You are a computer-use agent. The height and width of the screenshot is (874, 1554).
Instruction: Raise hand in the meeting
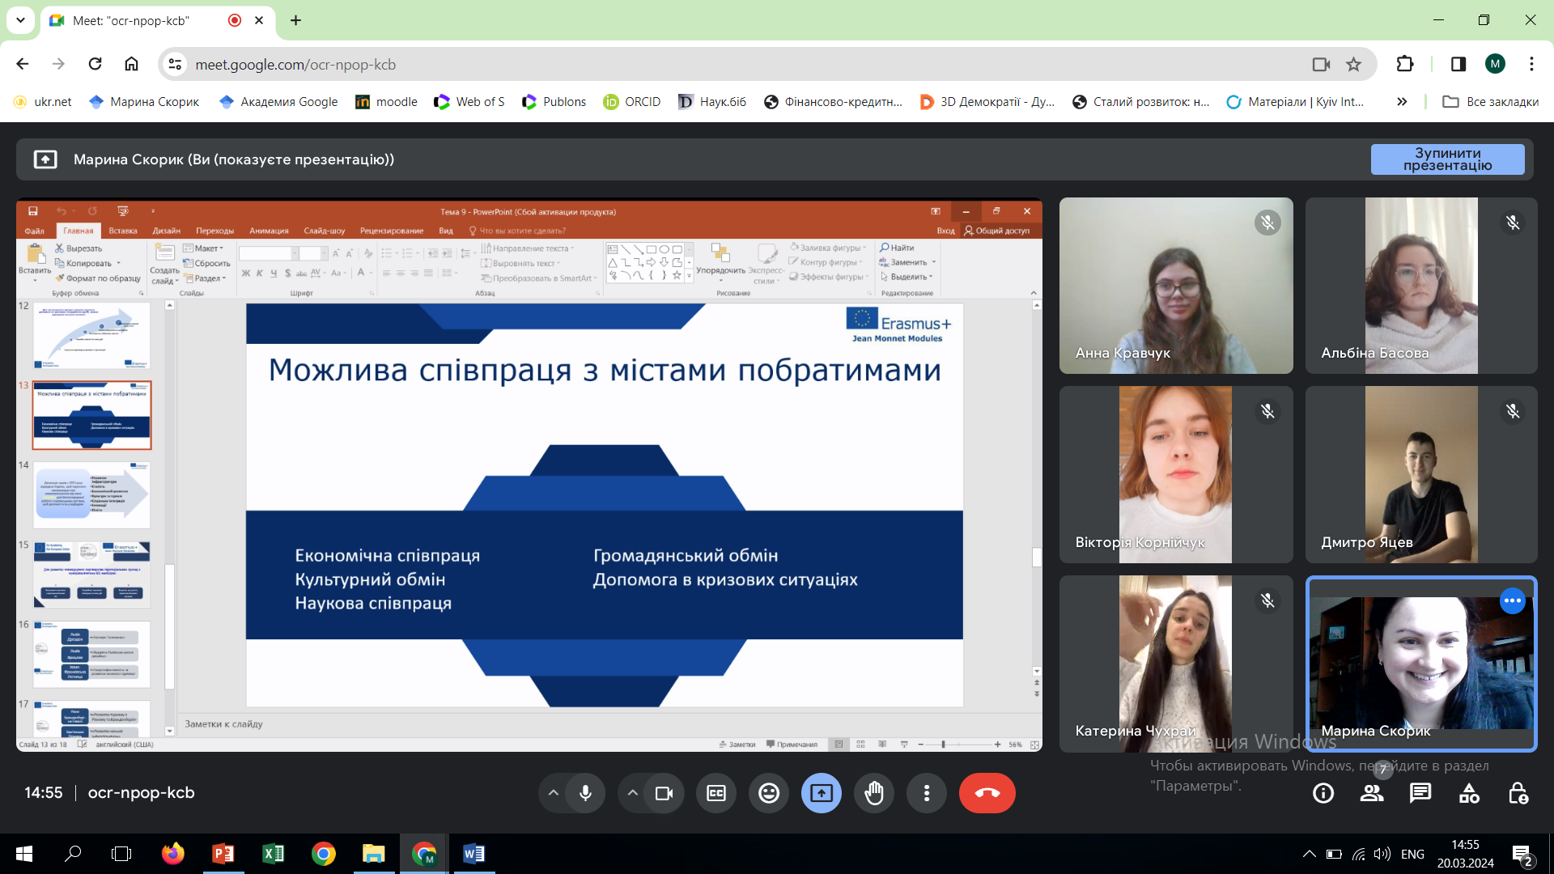click(x=874, y=793)
